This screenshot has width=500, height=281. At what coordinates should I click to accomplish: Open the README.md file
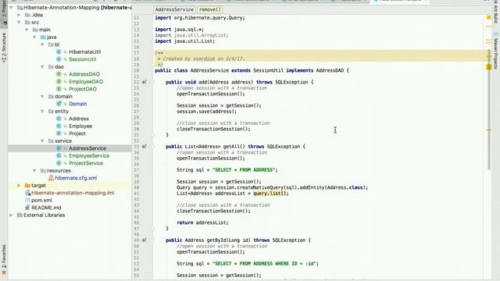point(46,208)
